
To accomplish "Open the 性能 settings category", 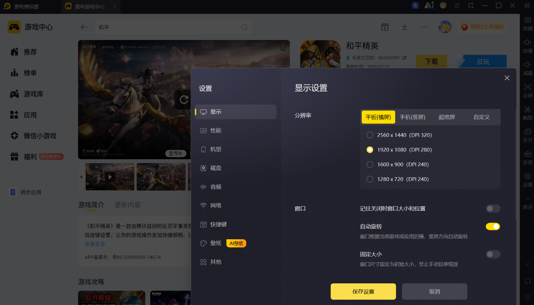I will pos(236,131).
